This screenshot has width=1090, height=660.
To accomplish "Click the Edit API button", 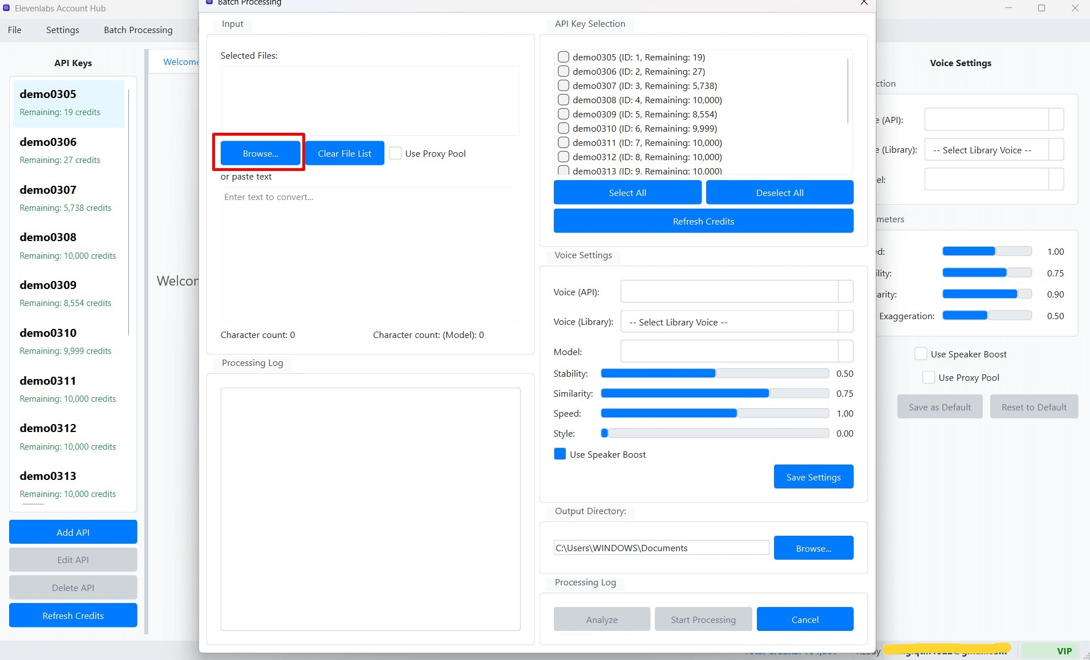I will coord(73,560).
